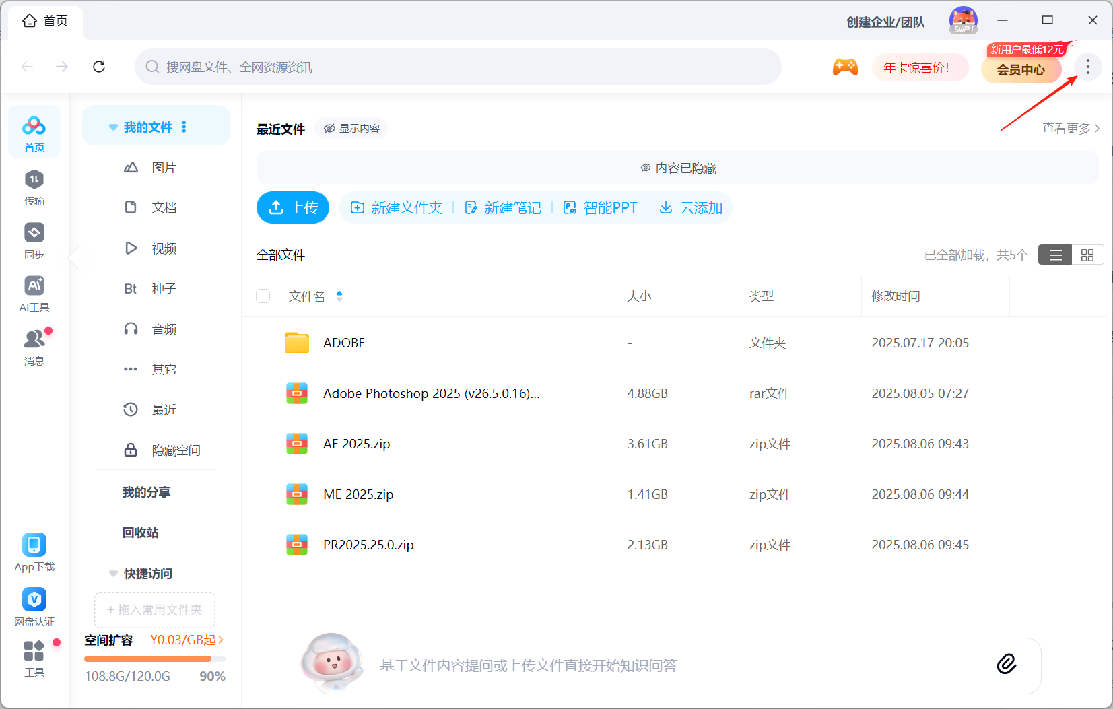Sort files using the 文件名 sort arrow

(x=339, y=296)
